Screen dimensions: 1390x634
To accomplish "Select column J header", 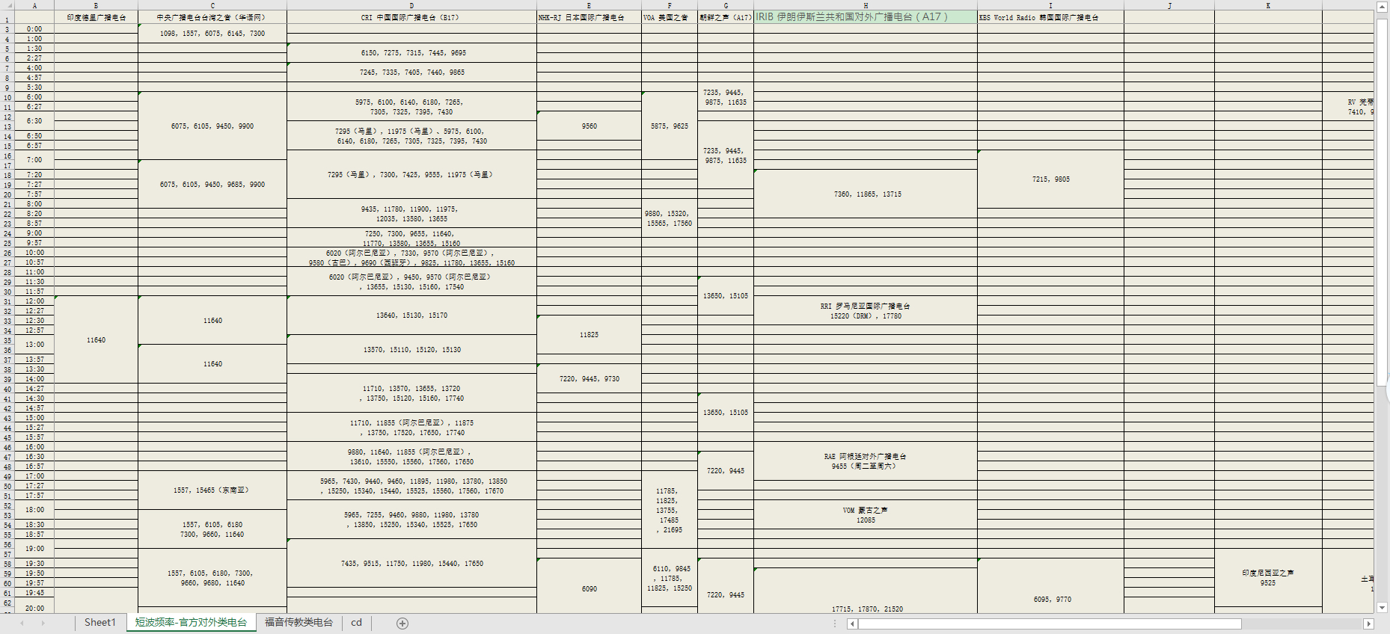I will click(x=1169, y=5).
